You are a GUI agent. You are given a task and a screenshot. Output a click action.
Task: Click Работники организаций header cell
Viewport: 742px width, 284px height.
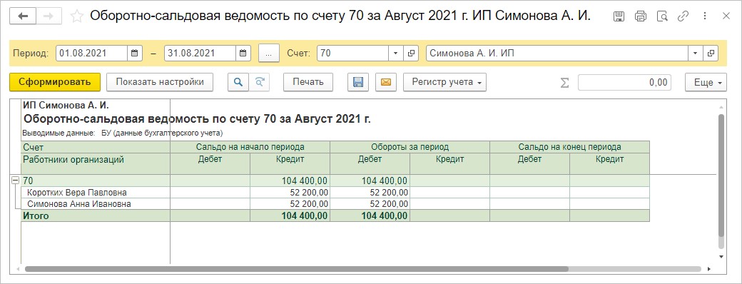96,164
